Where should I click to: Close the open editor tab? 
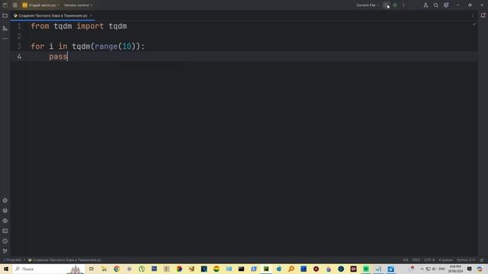[x=91, y=15]
